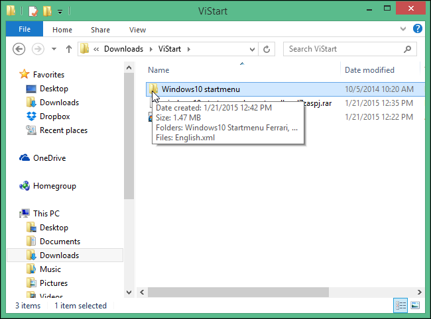
Task: Select the file ending in zaspj.rar
Action: click(318, 103)
